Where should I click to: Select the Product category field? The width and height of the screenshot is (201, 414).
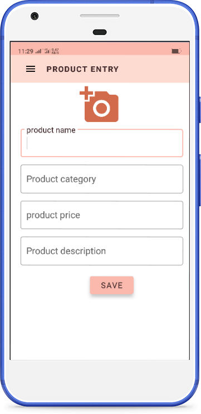pyautogui.click(x=102, y=179)
